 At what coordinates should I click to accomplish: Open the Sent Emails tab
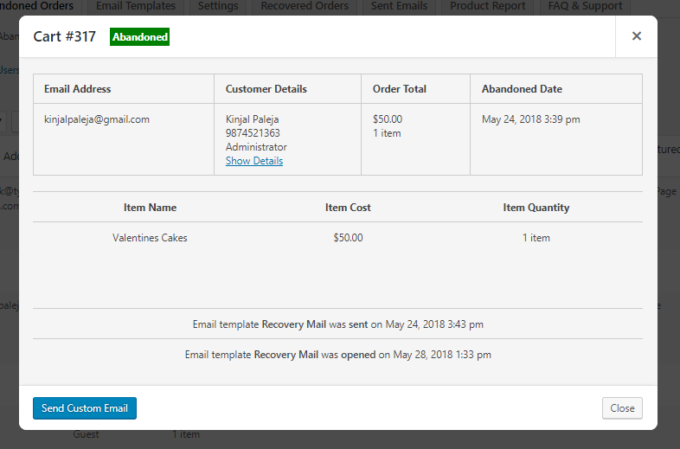pos(399,6)
